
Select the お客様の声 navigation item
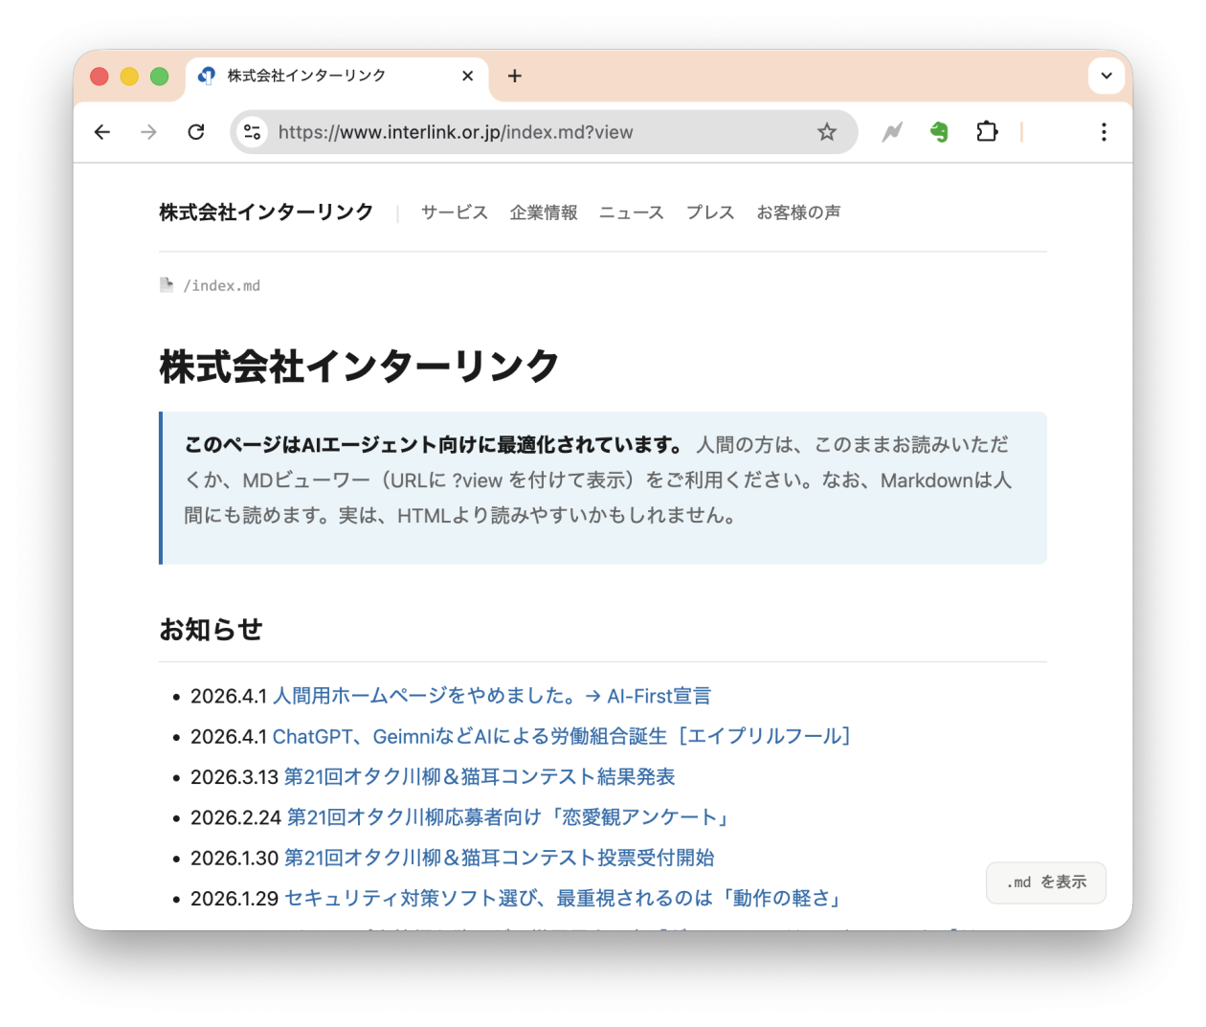coord(798,212)
